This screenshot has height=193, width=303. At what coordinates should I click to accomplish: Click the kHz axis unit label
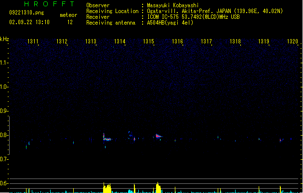coord(4,39)
